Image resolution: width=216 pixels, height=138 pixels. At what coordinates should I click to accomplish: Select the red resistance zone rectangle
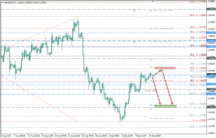[165, 68]
